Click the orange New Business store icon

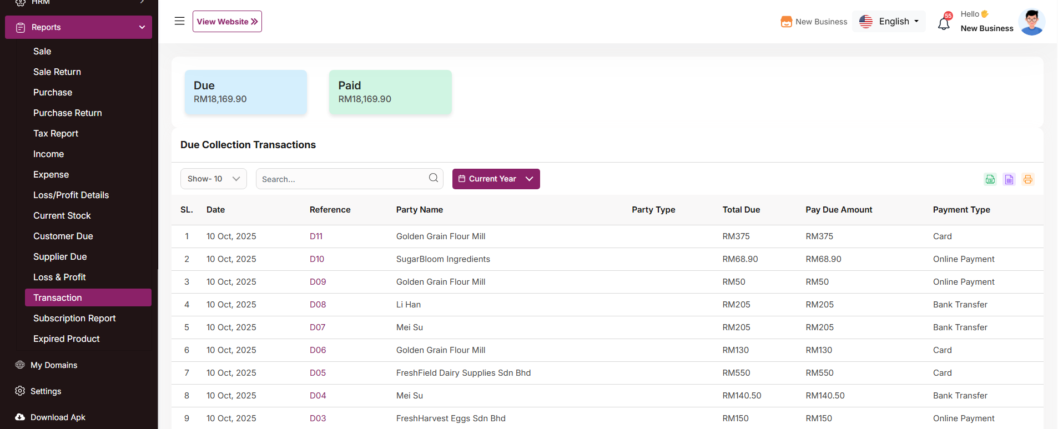tap(786, 22)
